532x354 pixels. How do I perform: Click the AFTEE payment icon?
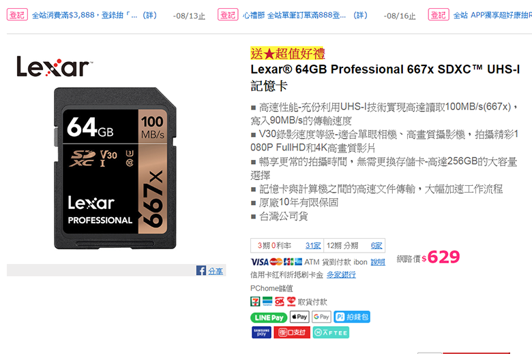[x=331, y=332]
